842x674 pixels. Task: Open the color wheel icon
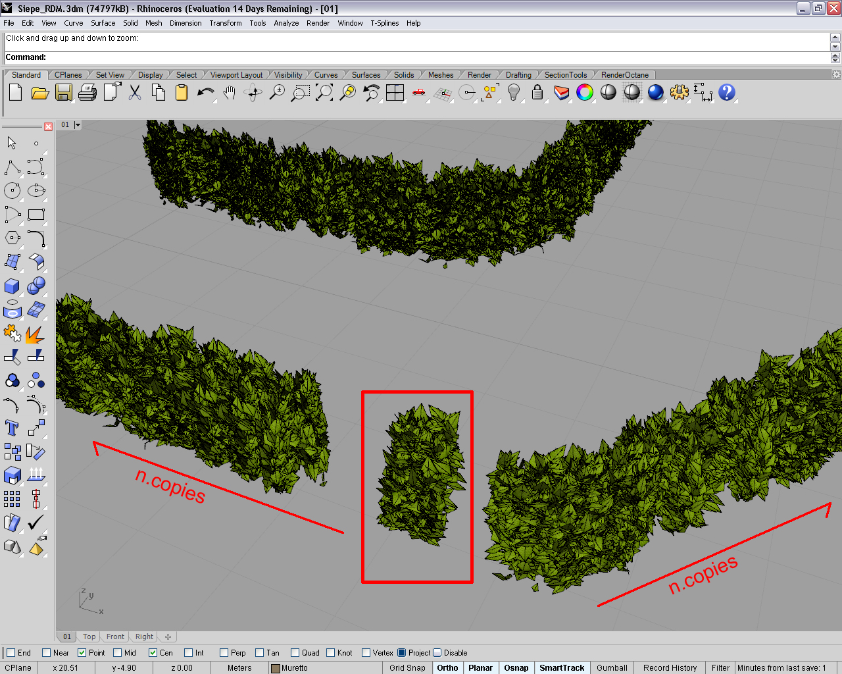[585, 93]
